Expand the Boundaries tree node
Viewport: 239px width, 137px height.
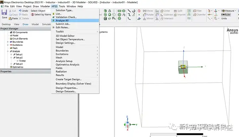(8, 42)
